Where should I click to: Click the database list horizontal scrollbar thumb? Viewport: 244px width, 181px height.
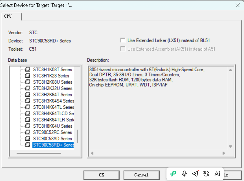click(39, 153)
